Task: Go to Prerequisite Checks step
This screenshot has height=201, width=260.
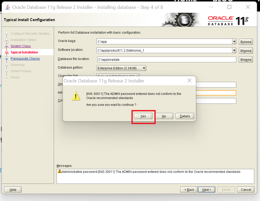Action: [x=25, y=58]
